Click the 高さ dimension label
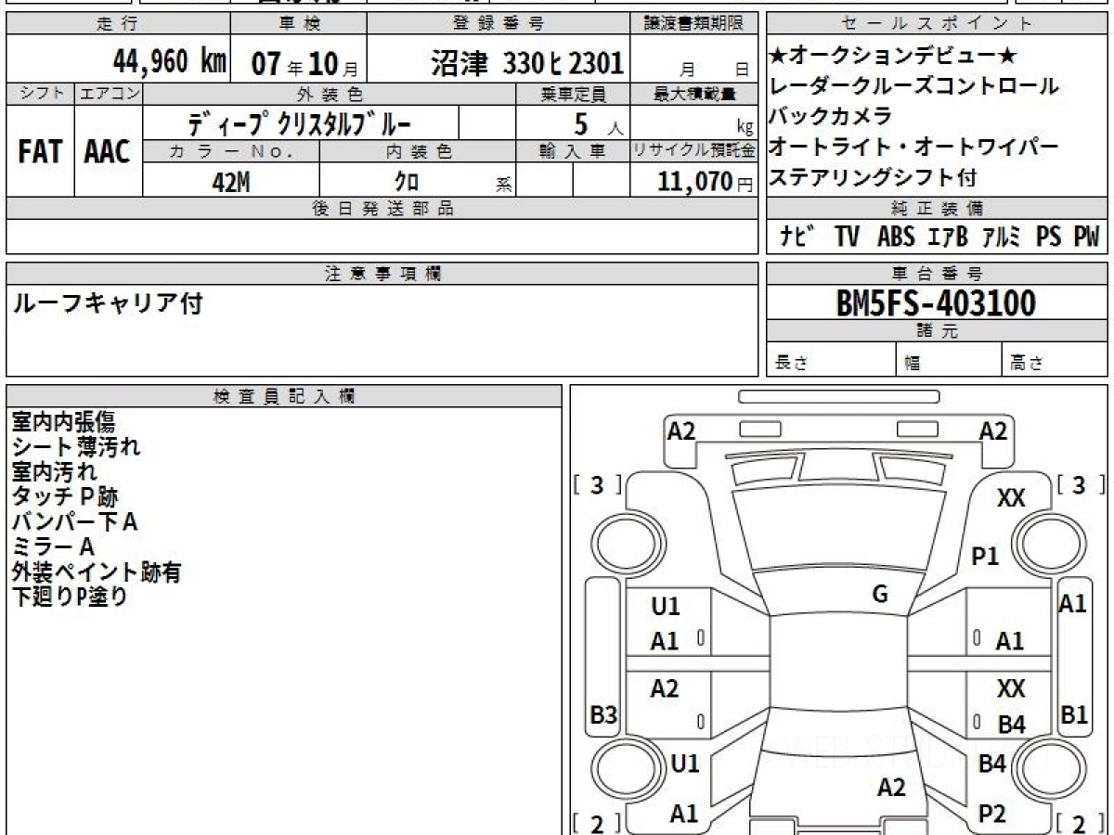Image resolution: width=1114 pixels, height=835 pixels. pos(1027,364)
